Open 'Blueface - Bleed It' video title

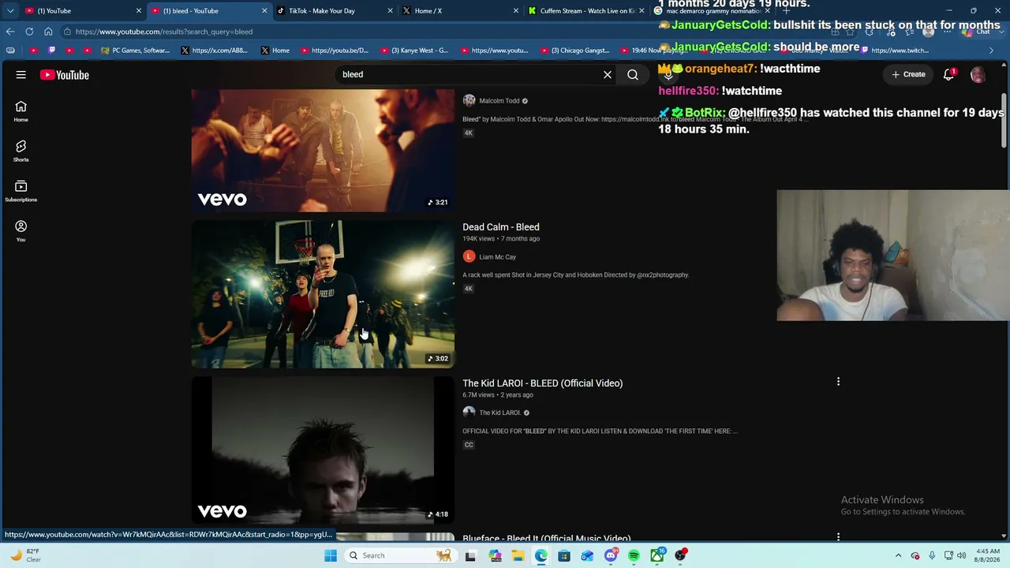(546, 538)
